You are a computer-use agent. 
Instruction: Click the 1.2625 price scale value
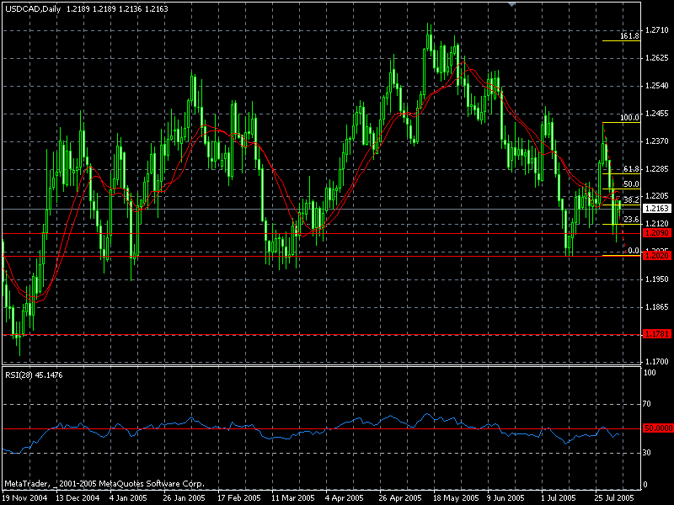click(657, 58)
